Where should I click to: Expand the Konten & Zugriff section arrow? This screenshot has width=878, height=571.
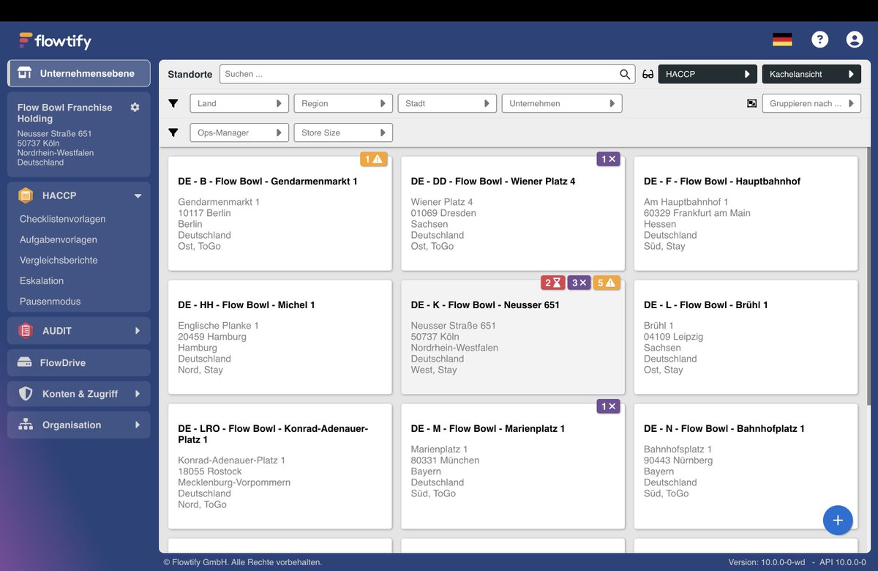click(138, 394)
